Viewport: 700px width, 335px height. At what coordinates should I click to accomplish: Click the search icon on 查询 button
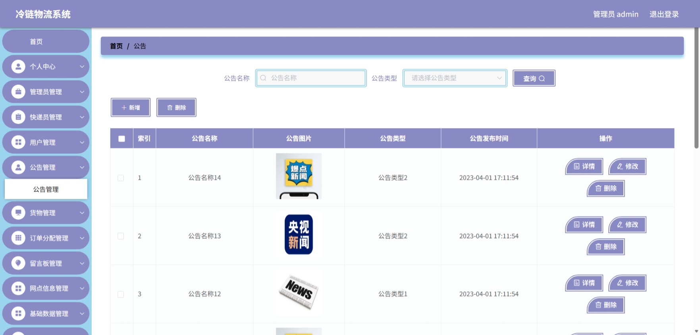[x=542, y=79]
